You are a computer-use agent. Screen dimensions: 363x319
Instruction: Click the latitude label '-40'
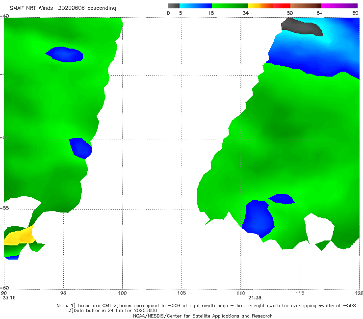4,16
